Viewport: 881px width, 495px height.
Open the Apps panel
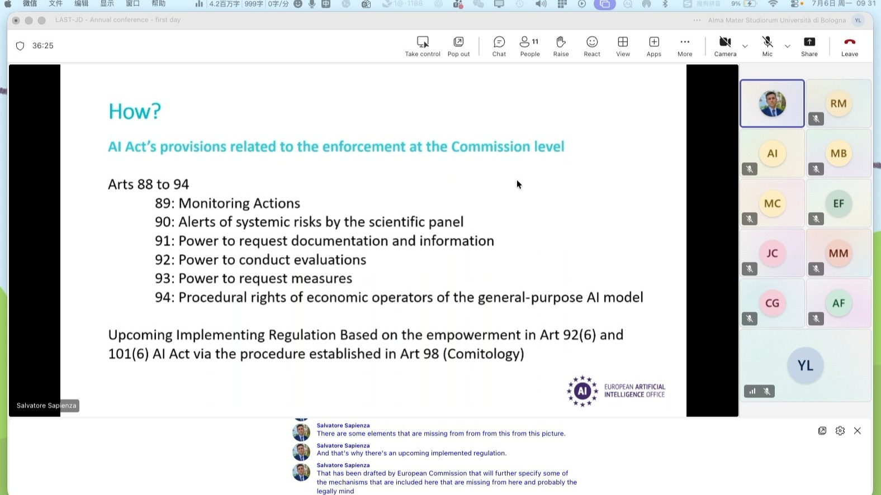pyautogui.click(x=654, y=46)
